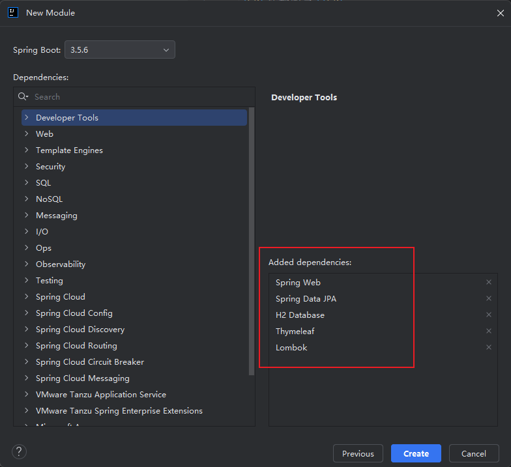Expand the Spring Cloud category chevron

click(x=27, y=296)
